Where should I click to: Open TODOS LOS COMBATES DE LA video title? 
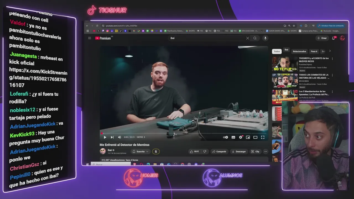[x=314, y=76]
